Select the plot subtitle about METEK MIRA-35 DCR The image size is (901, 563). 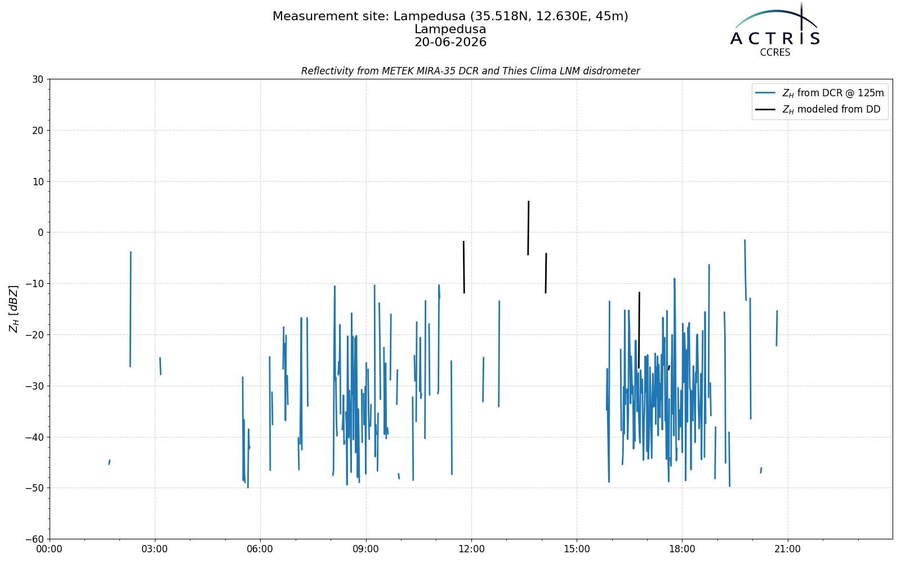click(x=470, y=72)
